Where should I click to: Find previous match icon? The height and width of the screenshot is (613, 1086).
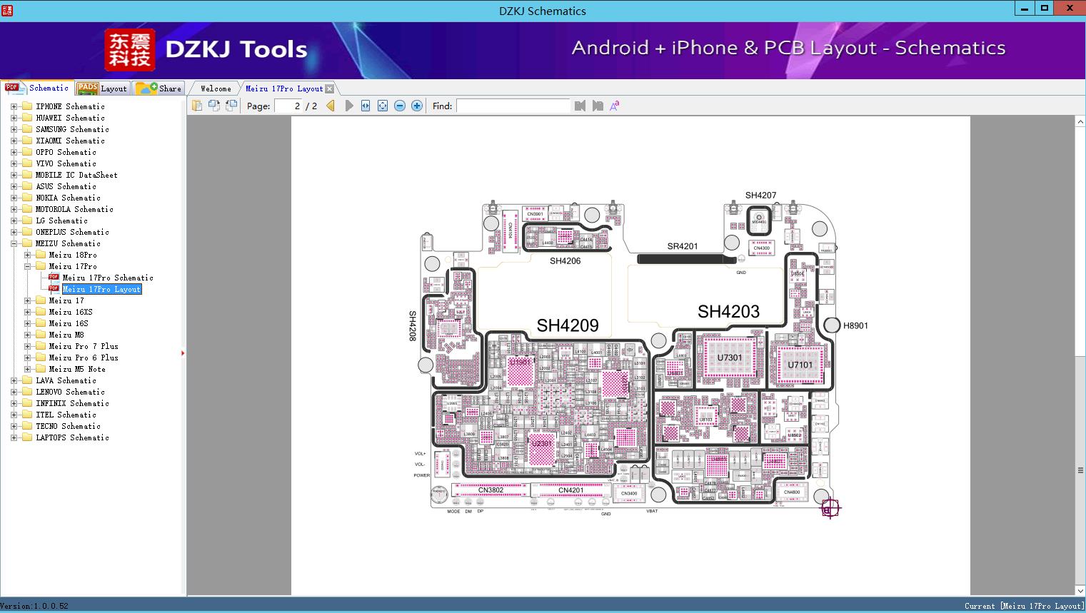580,106
